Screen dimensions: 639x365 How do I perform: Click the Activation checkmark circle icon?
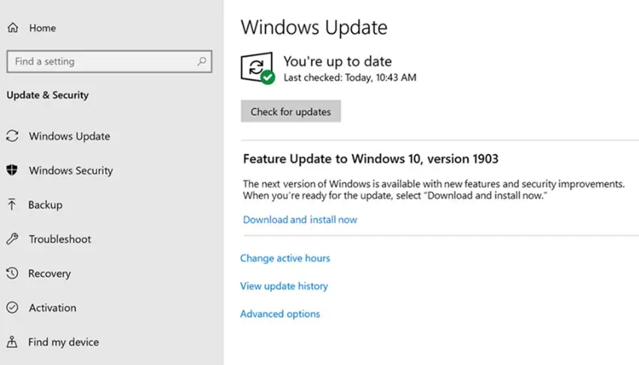coord(12,307)
